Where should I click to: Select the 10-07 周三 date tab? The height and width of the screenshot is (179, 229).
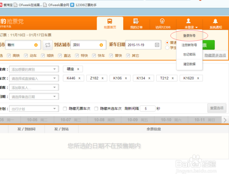point(71,120)
